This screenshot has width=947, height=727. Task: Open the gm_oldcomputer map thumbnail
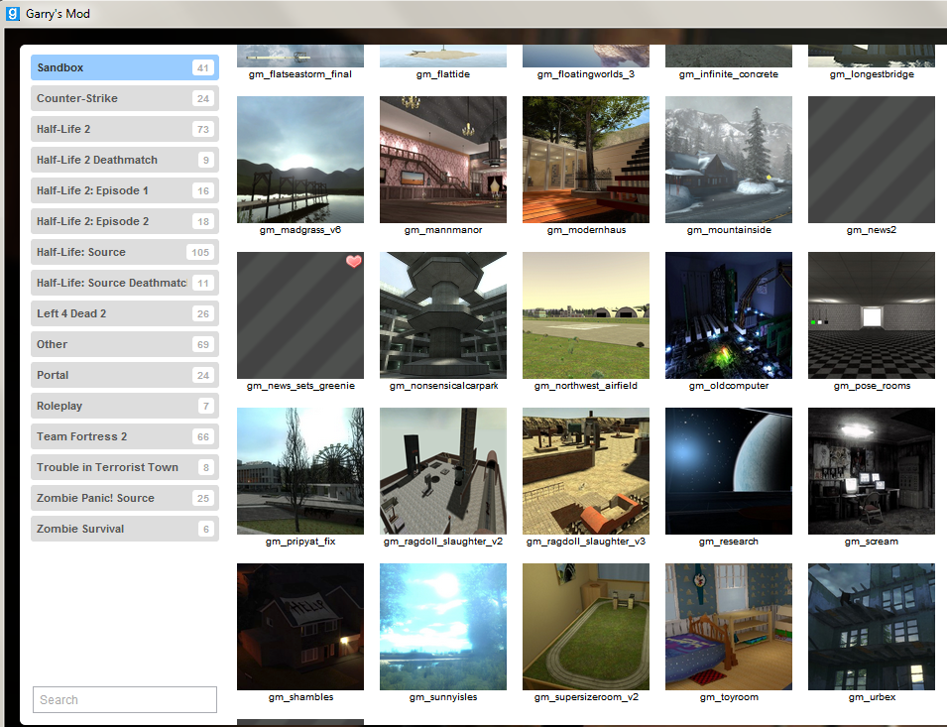pos(729,315)
